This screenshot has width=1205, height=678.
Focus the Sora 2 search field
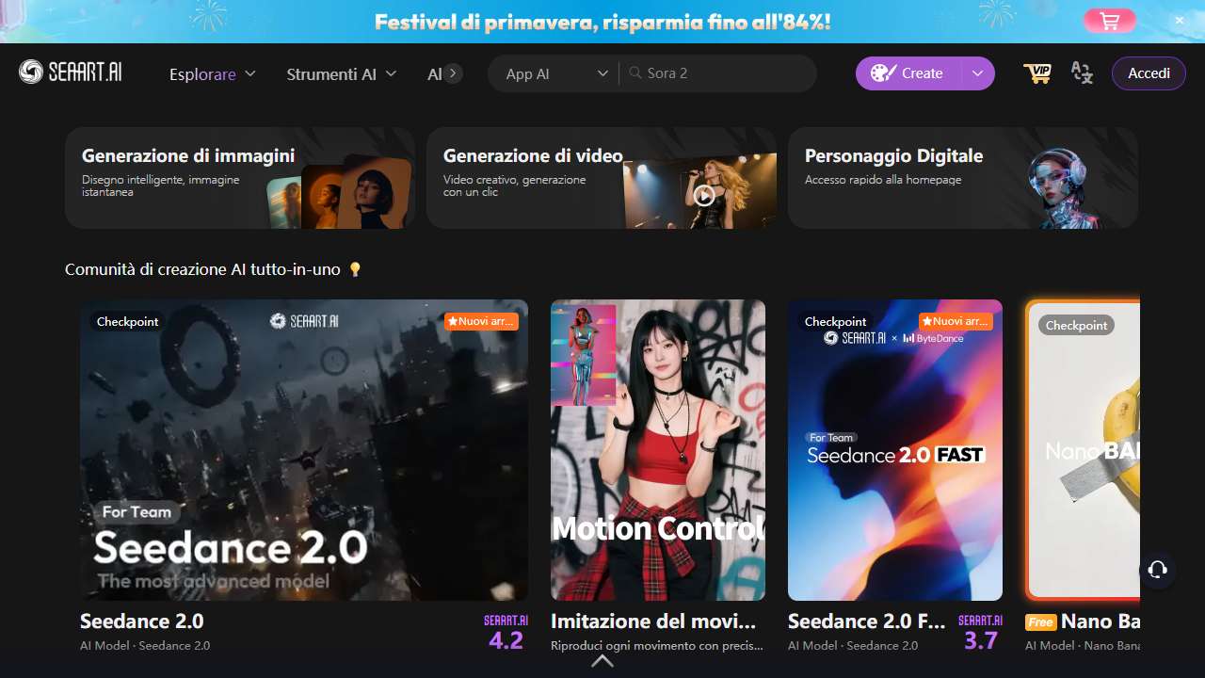[725, 73]
